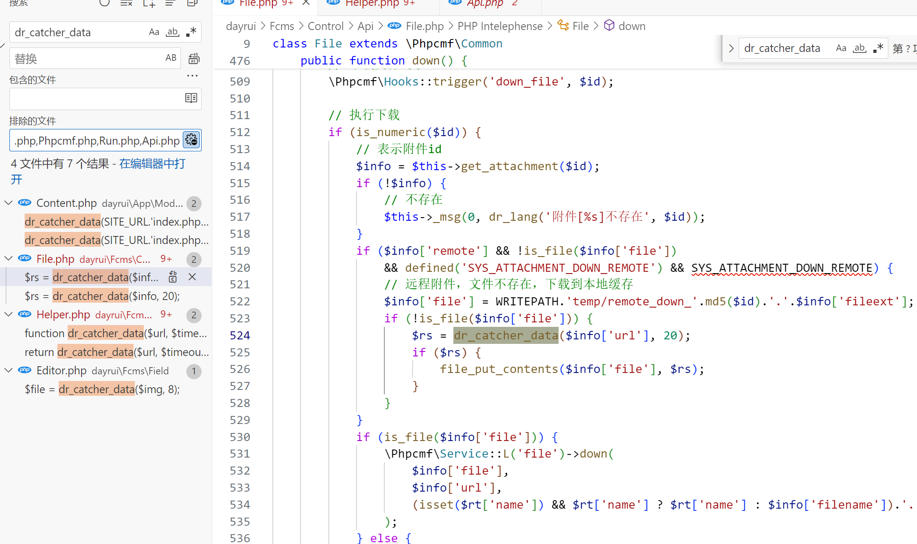Collapse the Helper.php results group
This screenshot has width=917, height=544.
click(x=8, y=314)
